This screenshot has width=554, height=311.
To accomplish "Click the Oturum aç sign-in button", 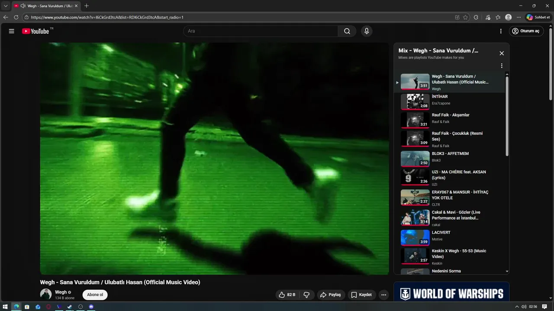I will [526, 31].
